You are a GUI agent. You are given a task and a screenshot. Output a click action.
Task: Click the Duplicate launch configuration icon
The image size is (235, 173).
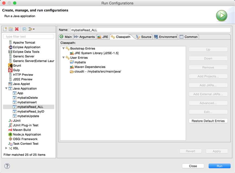pyautogui.click(x=11, y=29)
